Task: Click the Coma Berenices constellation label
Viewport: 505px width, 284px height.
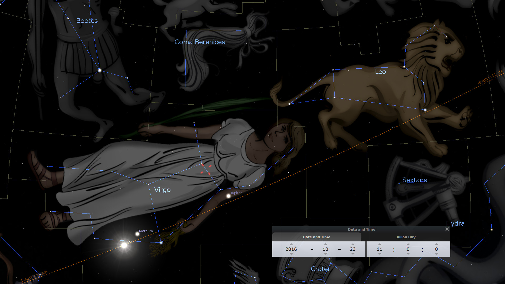Action: (x=200, y=42)
